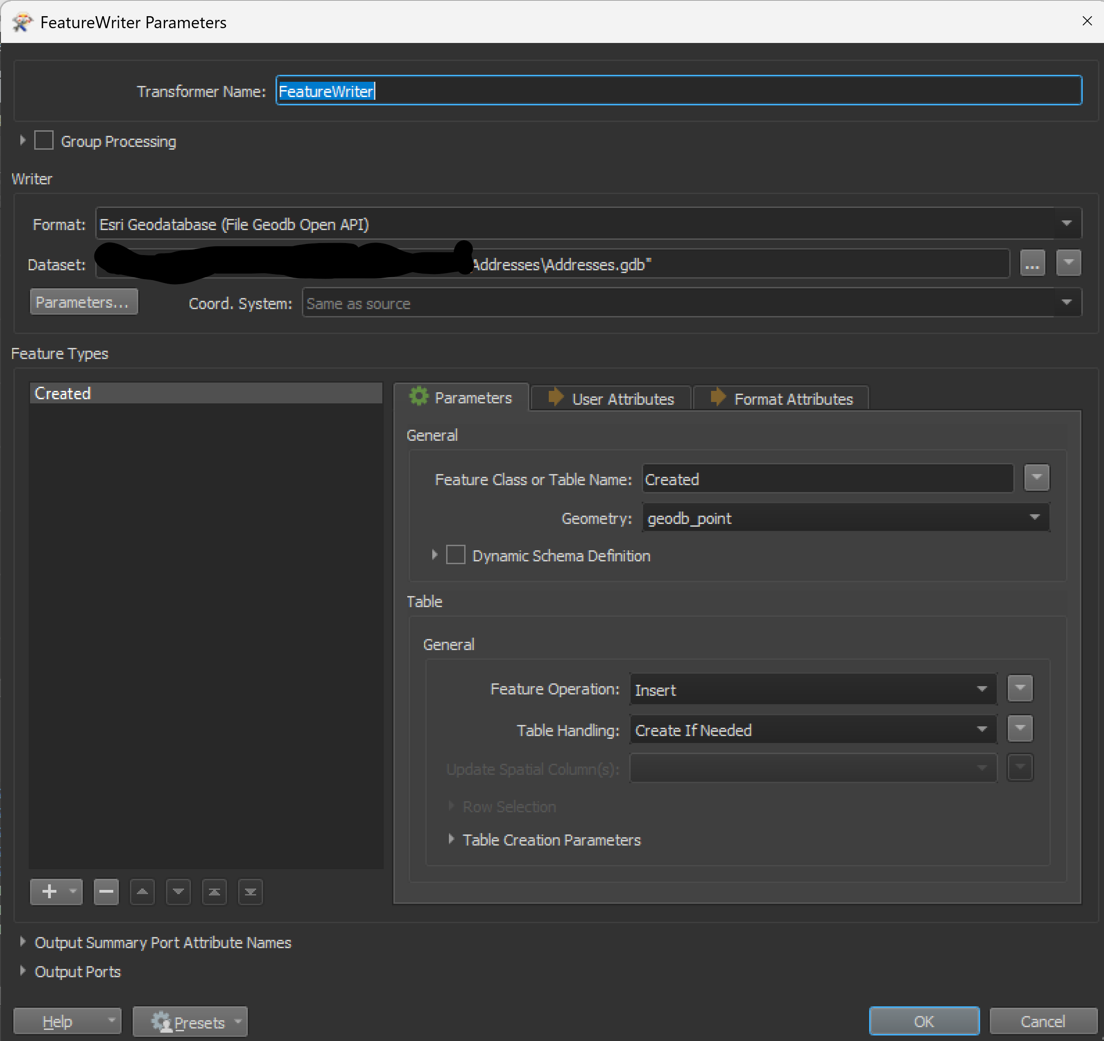
Task: Expand Output Ports section
Action: [23, 970]
